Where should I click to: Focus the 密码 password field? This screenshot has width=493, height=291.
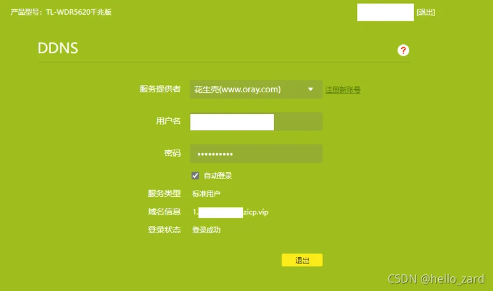pos(256,154)
